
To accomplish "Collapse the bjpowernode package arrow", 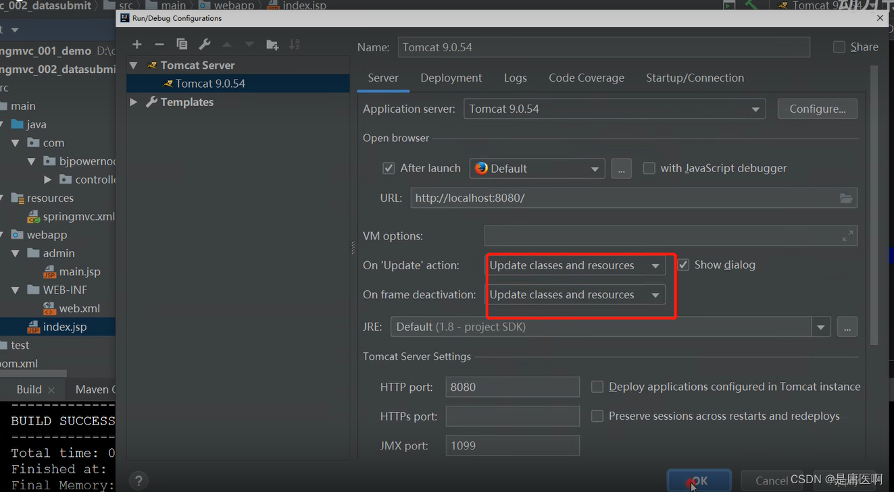I will tap(31, 161).
